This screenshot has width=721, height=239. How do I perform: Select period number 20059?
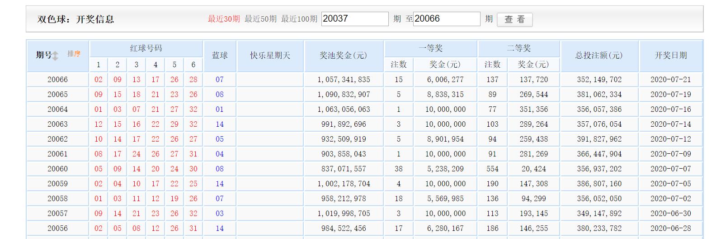[x=57, y=184]
